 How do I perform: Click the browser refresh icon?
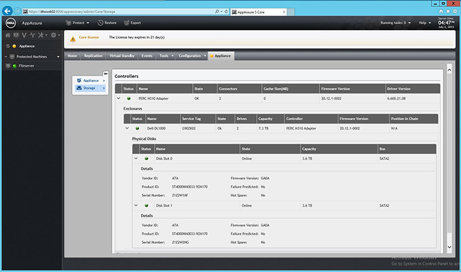click(x=226, y=11)
